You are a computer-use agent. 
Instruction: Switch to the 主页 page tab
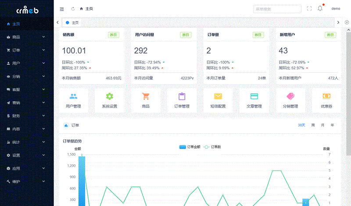[x=75, y=22]
